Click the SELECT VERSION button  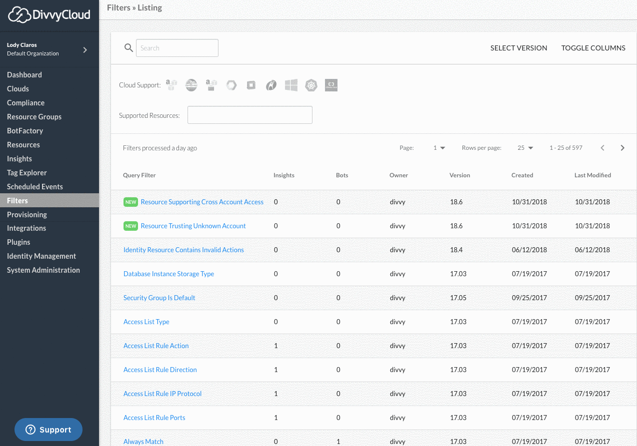tap(518, 48)
